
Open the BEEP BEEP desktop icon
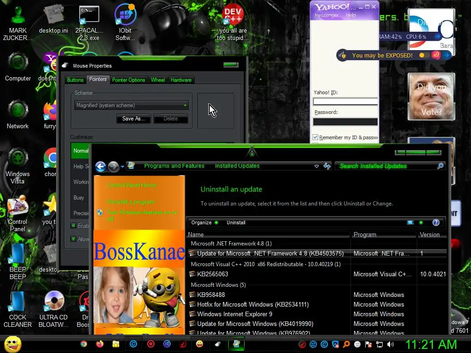click(18, 262)
